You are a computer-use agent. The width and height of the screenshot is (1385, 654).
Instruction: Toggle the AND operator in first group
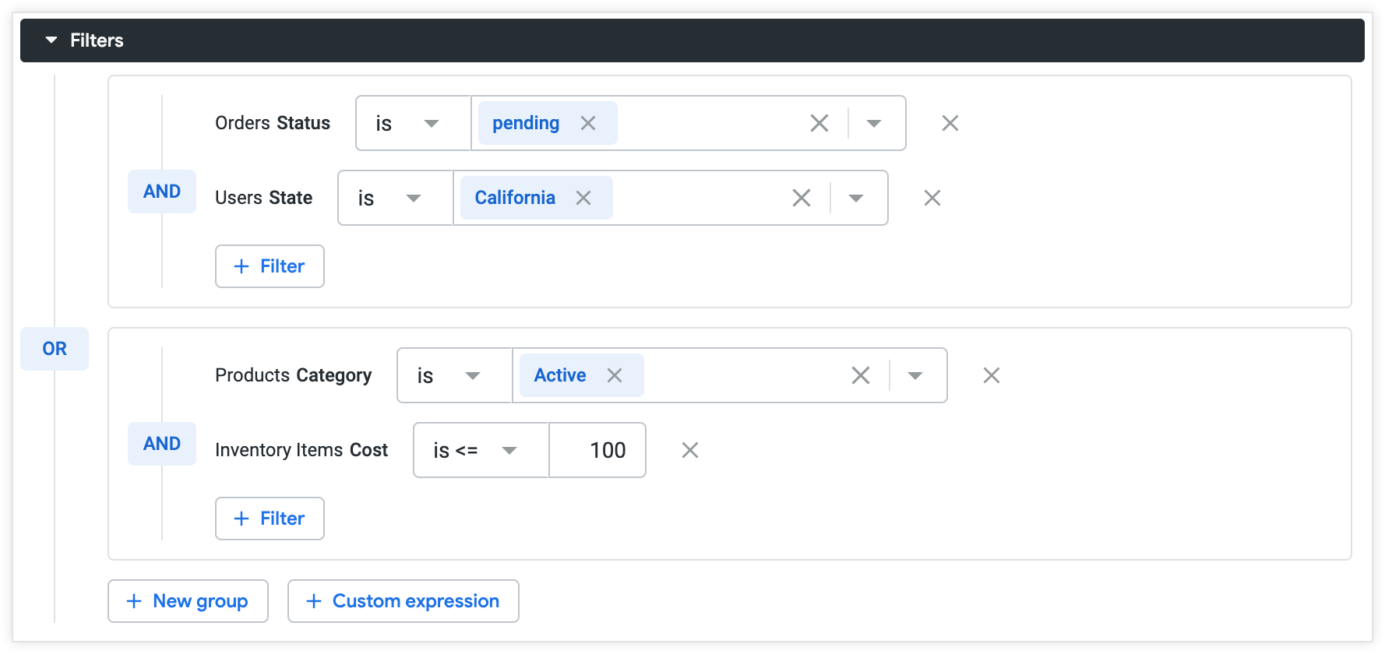point(162,192)
